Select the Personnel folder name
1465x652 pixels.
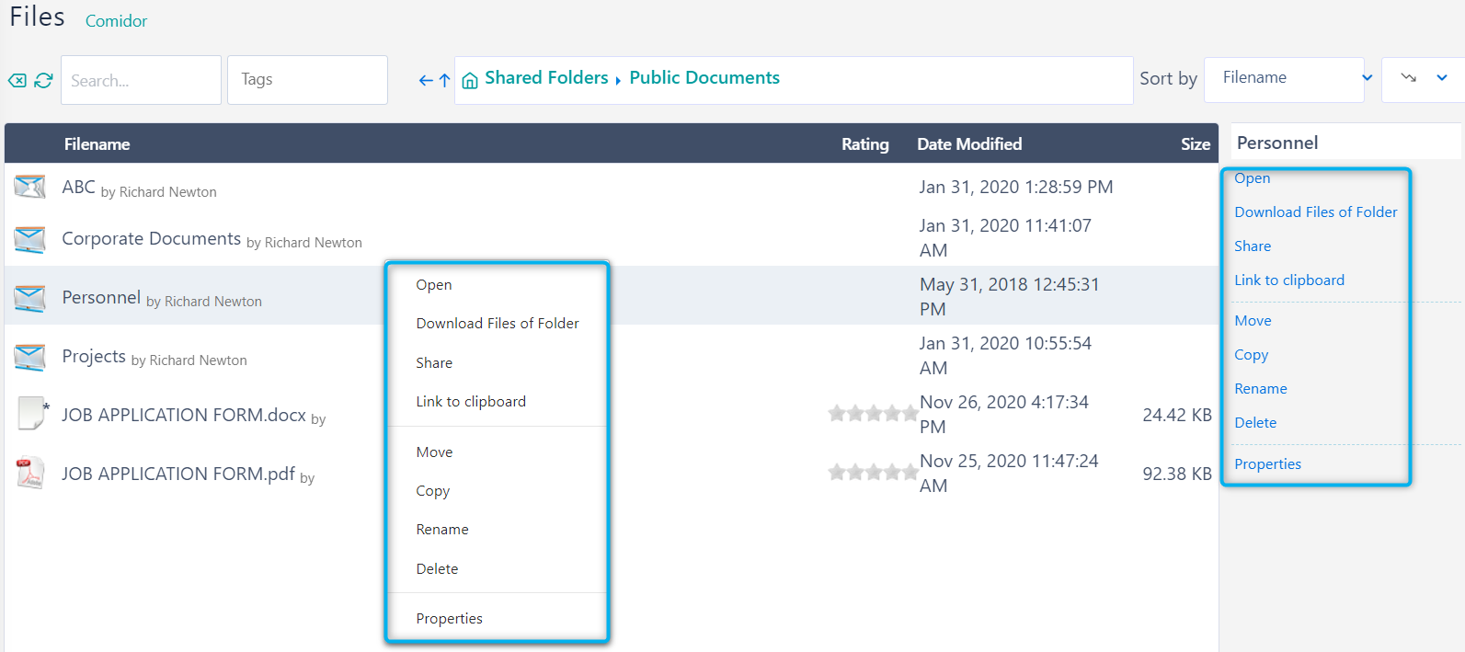click(101, 298)
